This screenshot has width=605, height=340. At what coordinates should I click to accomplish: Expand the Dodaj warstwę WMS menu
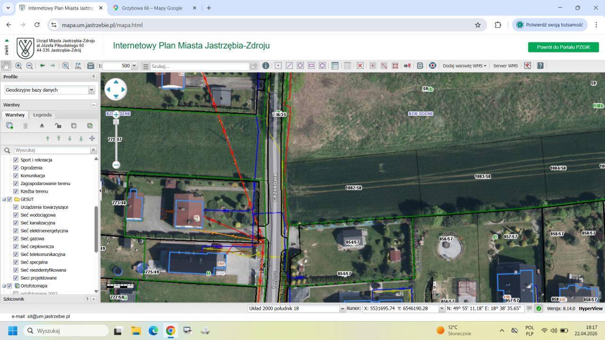point(464,66)
